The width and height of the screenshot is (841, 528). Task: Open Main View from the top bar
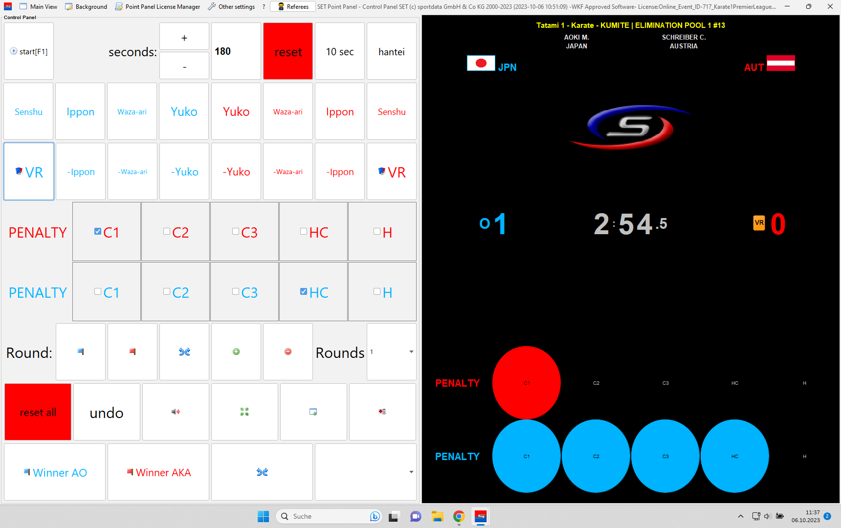point(38,6)
